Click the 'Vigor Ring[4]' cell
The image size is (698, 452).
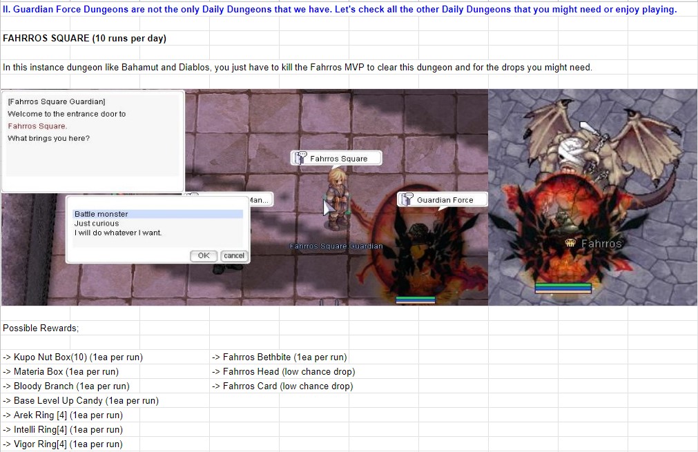click(62, 444)
